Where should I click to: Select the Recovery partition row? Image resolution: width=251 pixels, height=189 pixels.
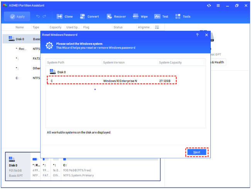[x=22, y=49]
